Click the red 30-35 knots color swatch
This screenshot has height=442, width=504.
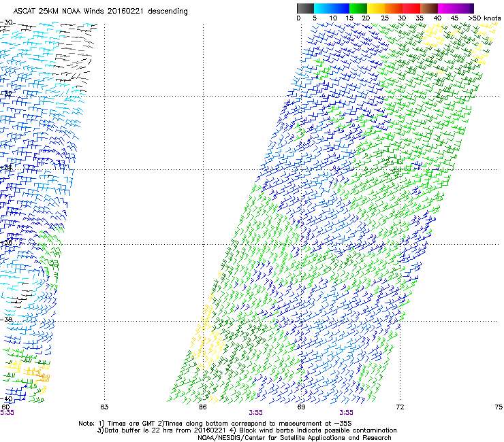(x=411, y=8)
